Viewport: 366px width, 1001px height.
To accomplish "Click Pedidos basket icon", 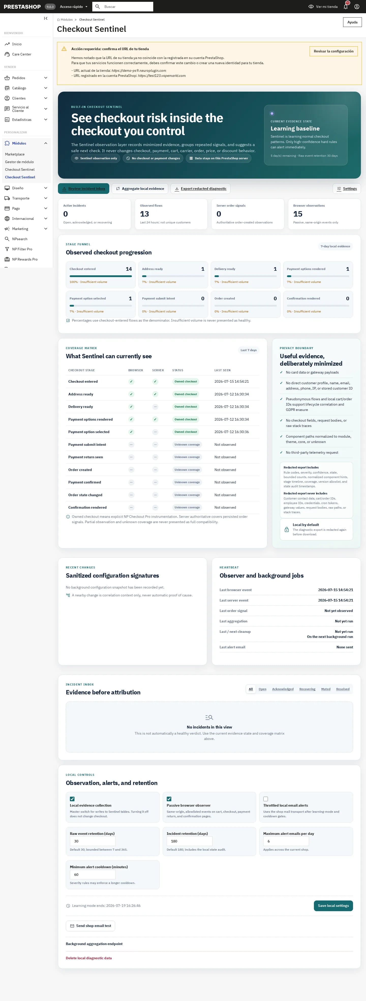I will [7, 78].
